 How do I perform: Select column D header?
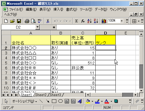click(105, 33)
